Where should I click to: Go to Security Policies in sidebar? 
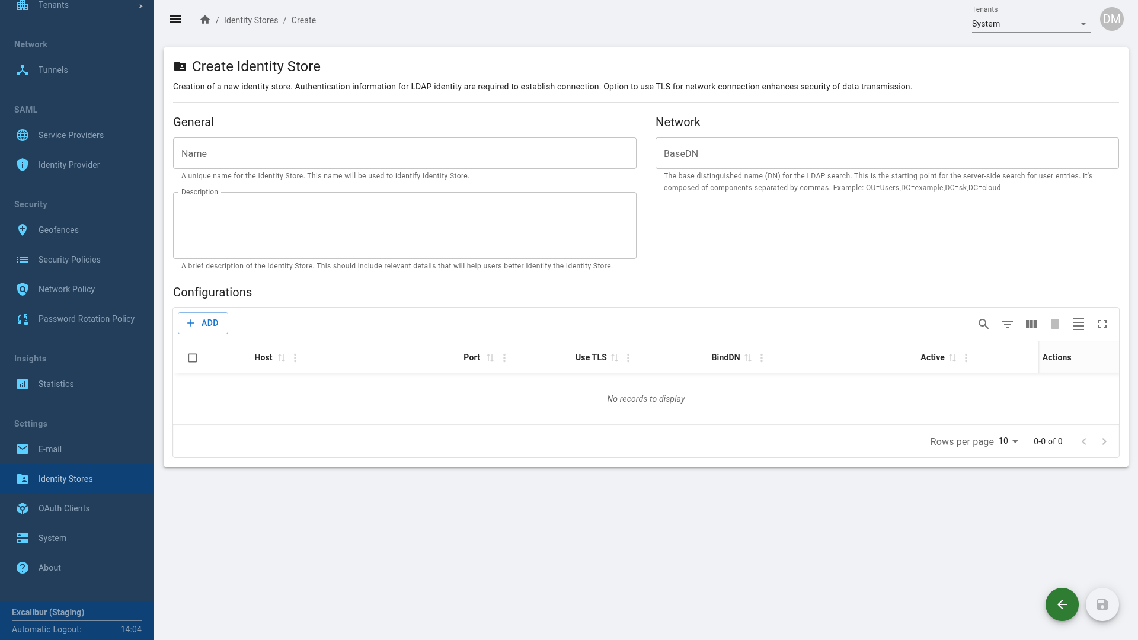point(69,260)
